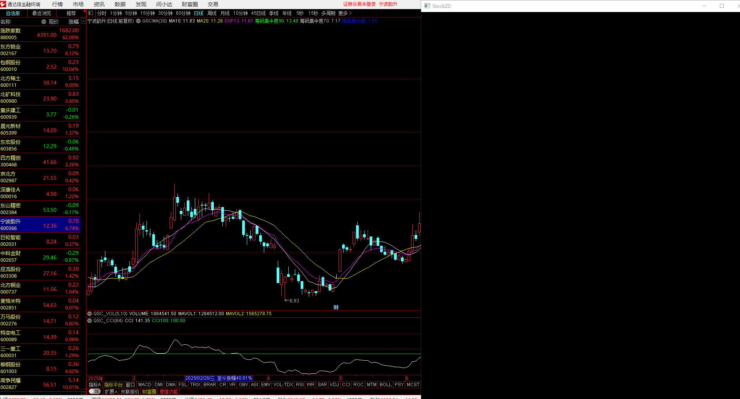Select 三一重工 600031 in watchlist

[x=40, y=352]
